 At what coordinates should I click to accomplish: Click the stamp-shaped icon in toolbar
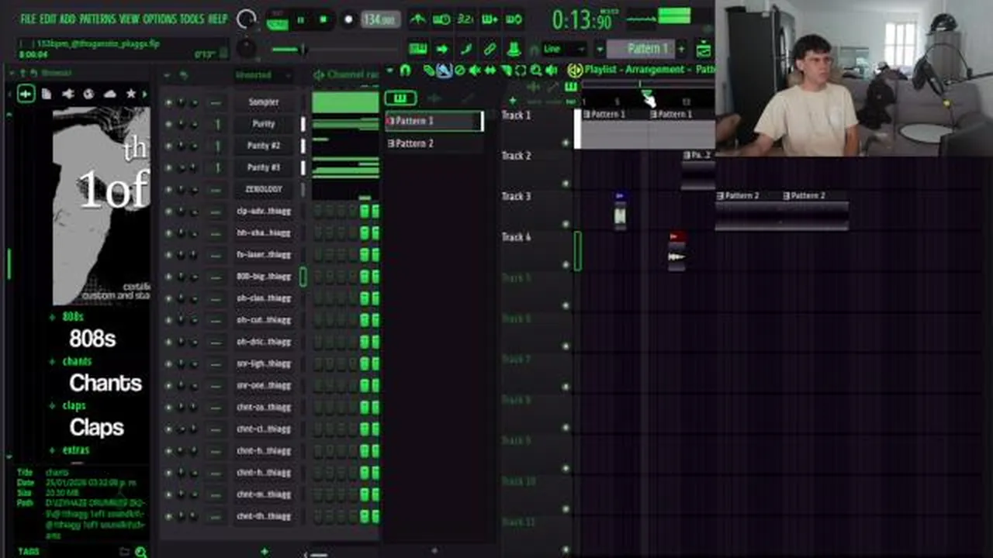[514, 49]
